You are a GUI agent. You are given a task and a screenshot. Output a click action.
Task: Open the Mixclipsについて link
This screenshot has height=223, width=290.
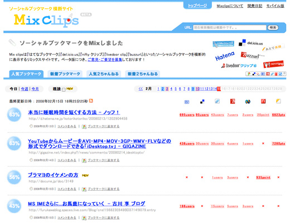click(230, 6)
